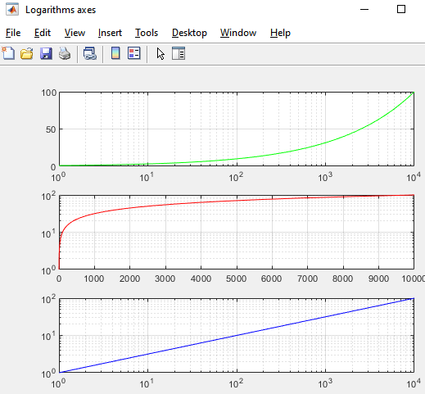Open the Property Inspector toolbar icon
425x394 pixels.
click(179, 53)
